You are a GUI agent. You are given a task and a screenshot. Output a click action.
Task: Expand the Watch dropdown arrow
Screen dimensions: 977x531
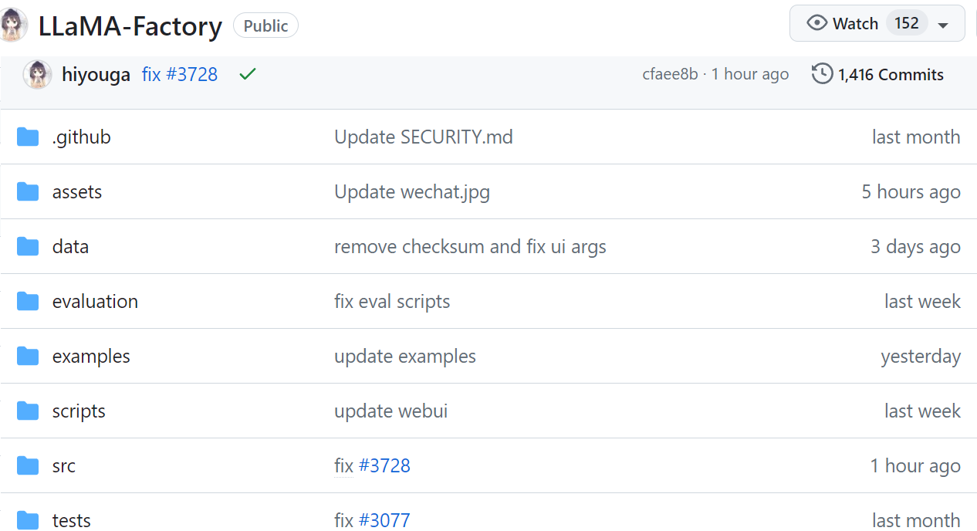point(942,25)
